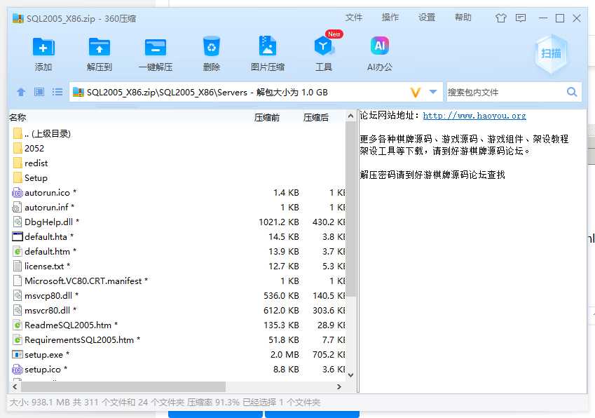Sort by the 压缩前 column header
595x418 pixels.
[x=267, y=118]
